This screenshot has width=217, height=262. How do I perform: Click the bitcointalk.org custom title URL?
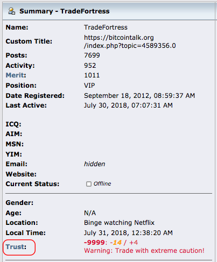pos(130,41)
